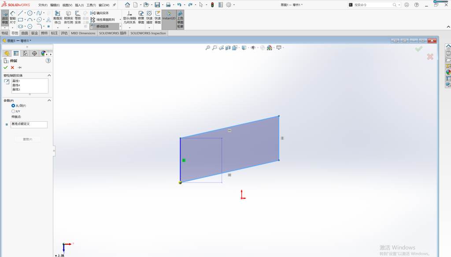451x257 pixels.
Task: Click the Section View icon
Action: point(228,48)
